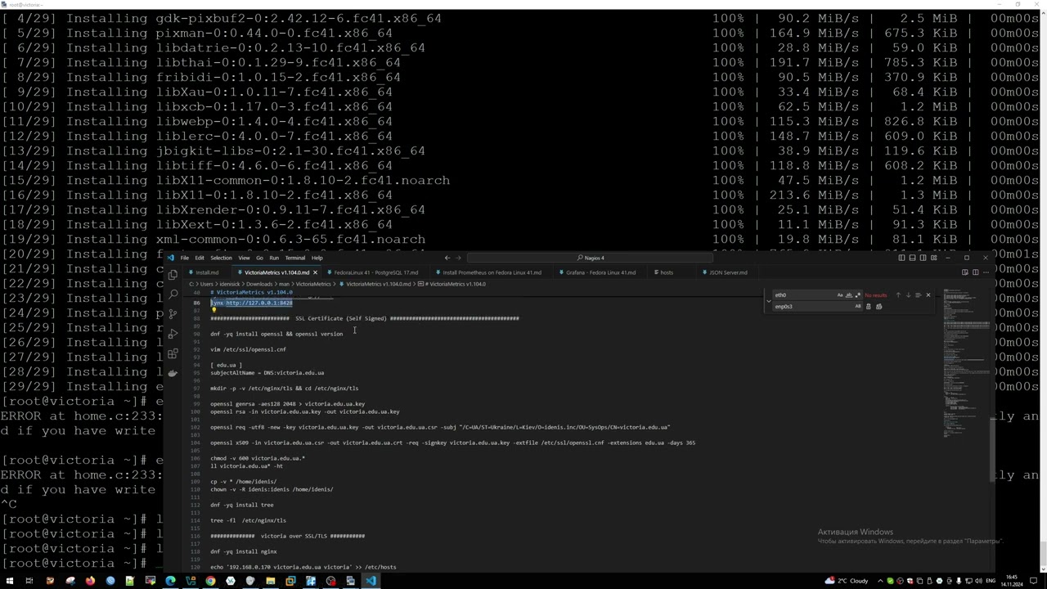Open Microsoft Edge from the taskbar
This screenshot has width=1047, height=589.
[x=170, y=581]
